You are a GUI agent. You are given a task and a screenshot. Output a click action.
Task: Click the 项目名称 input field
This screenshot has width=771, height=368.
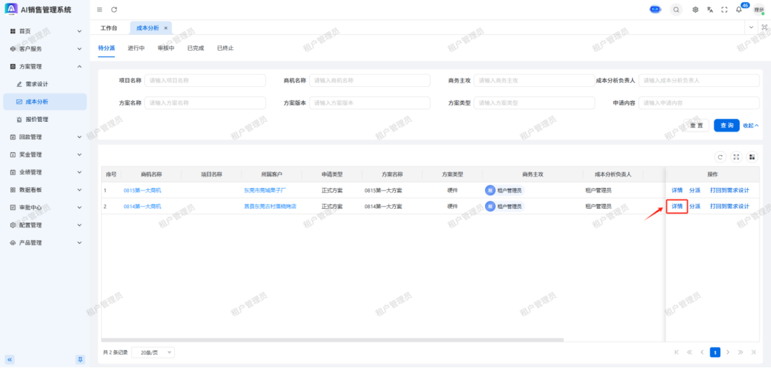(205, 81)
